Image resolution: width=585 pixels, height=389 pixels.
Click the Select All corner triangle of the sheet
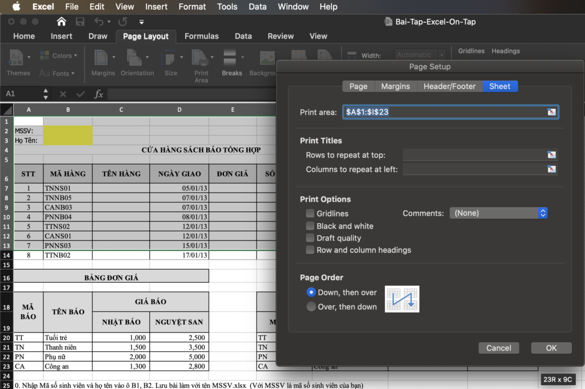pyautogui.click(x=7, y=110)
